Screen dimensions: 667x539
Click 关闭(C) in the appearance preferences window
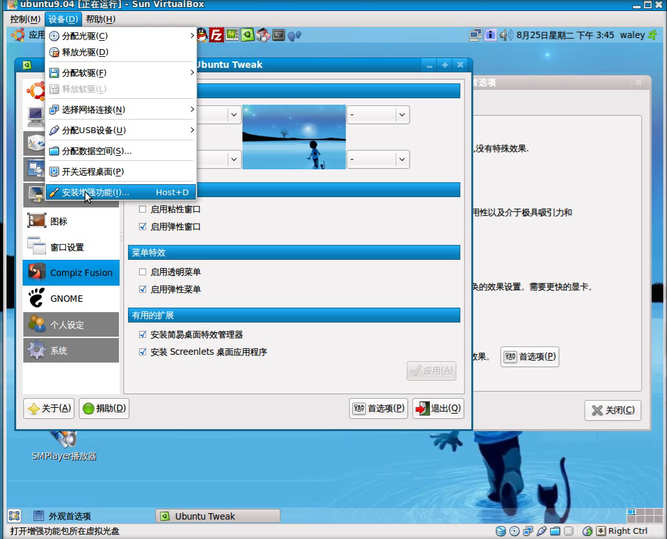(x=613, y=410)
